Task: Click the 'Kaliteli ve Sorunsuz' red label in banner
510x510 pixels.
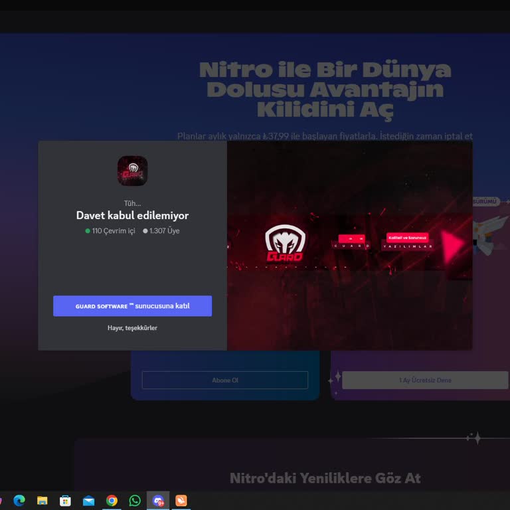Action: pos(407,238)
